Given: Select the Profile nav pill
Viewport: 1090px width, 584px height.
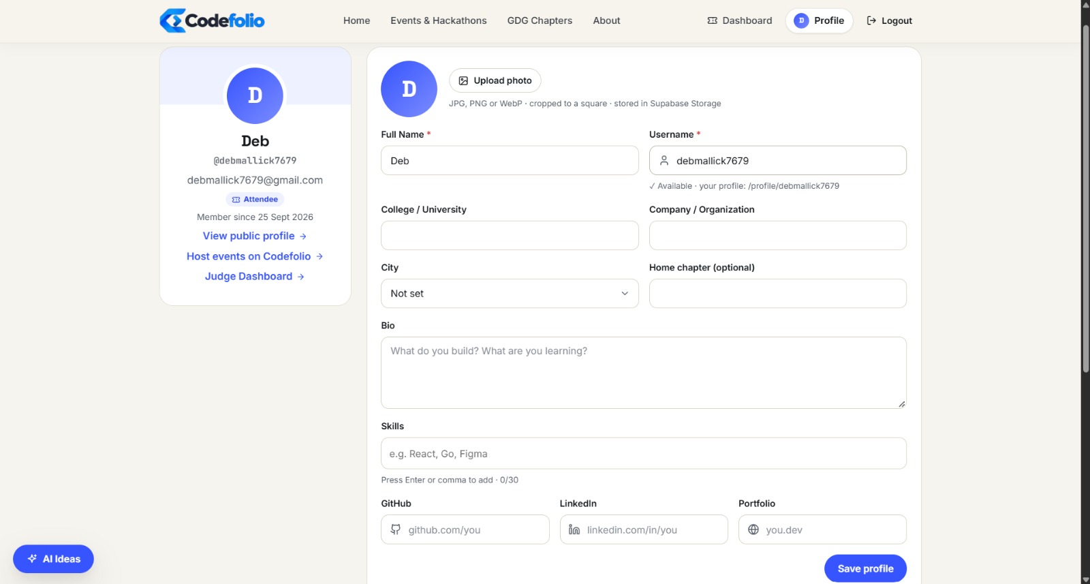Looking at the screenshot, I should [x=819, y=20].
